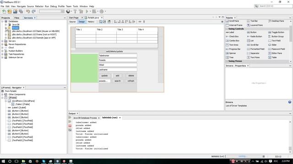Click the Build Project hammer icon
The width and height of the screenshot is (293, 164).
pos(75,11)
